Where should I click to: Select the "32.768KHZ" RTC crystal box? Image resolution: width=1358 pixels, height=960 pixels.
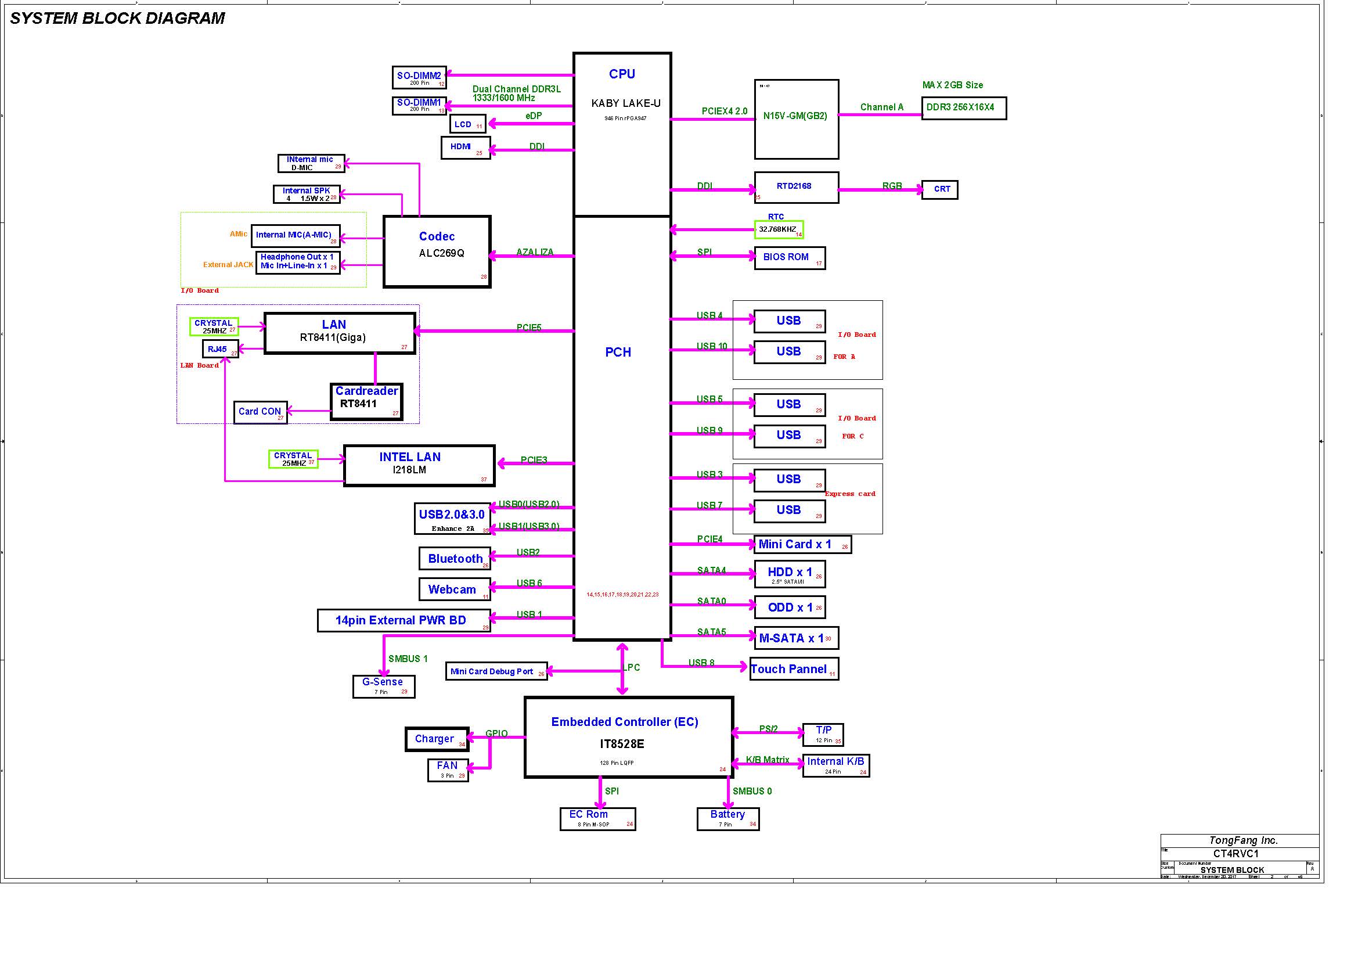779,229
